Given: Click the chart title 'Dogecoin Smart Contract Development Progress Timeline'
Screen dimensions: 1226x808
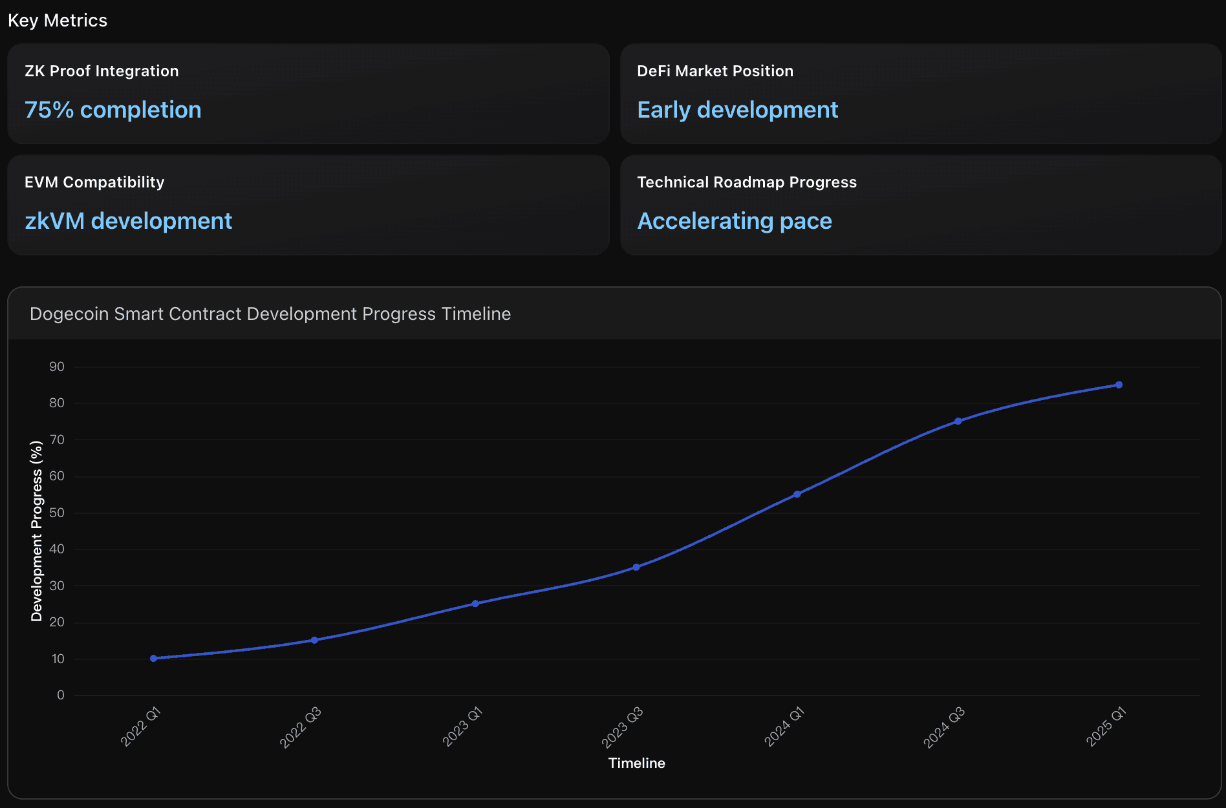Looking at the screenshot, I should pos(270,314).
